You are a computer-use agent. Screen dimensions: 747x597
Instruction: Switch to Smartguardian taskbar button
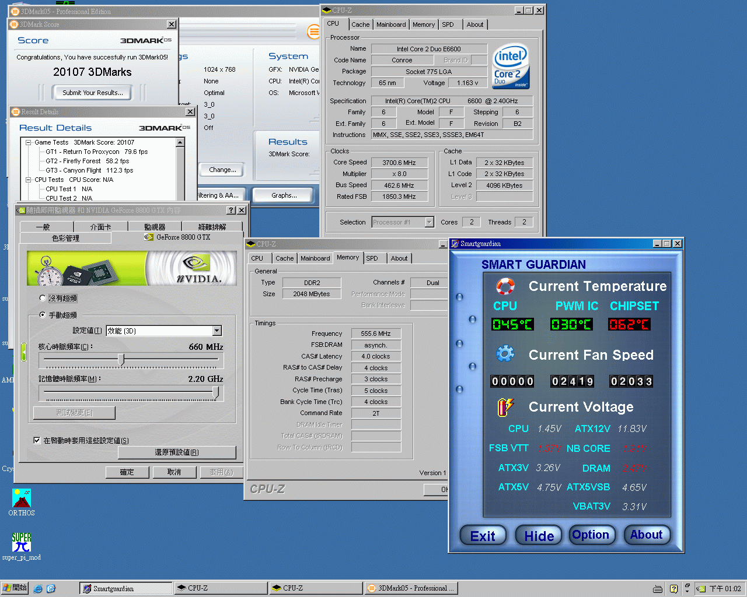(125, 588)
